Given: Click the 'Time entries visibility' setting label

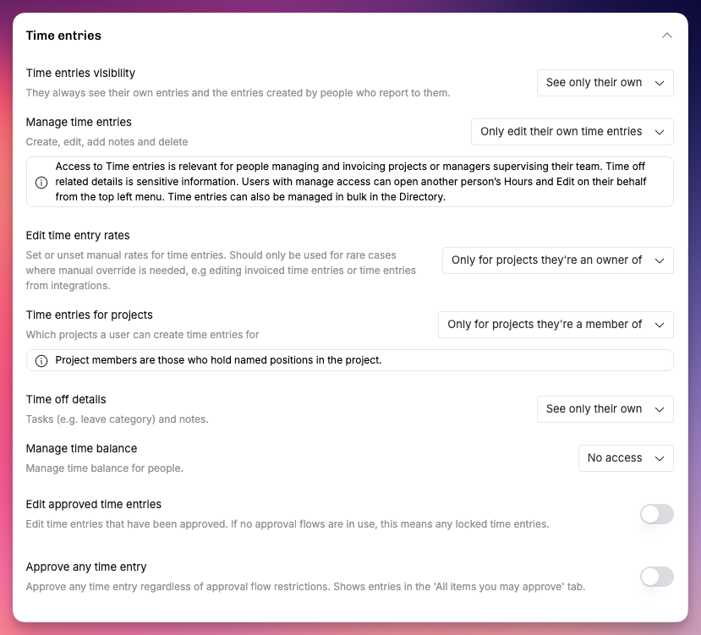Looking at the screenshot, I should click(80, 73).
